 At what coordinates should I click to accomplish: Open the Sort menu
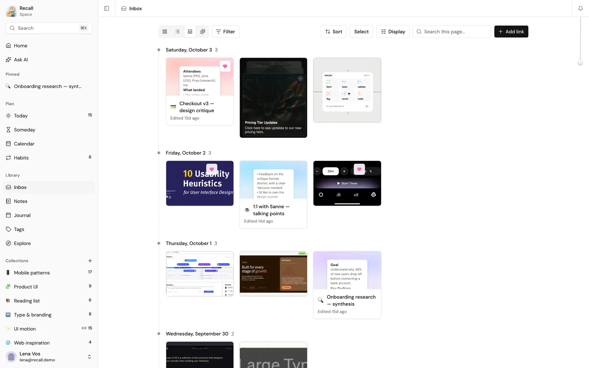(x=334, y=32)
